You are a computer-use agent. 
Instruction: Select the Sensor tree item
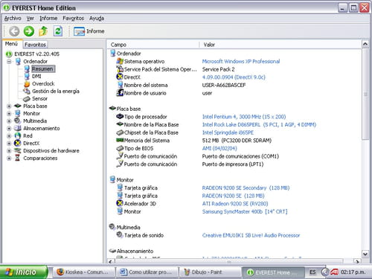click(39, 98)
